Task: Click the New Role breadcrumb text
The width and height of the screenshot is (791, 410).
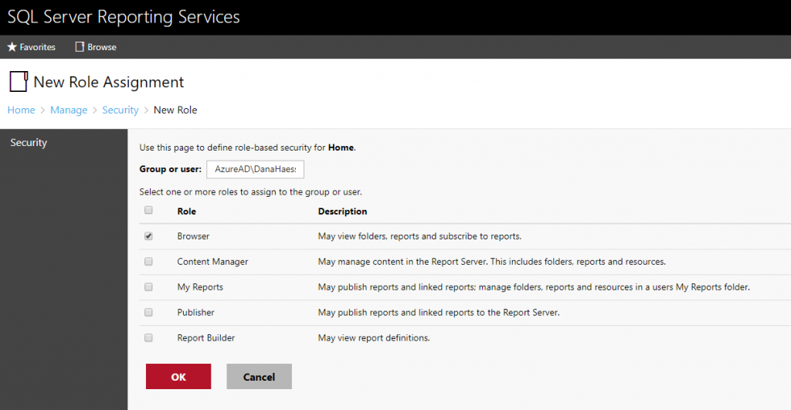Action: [175, 110]
